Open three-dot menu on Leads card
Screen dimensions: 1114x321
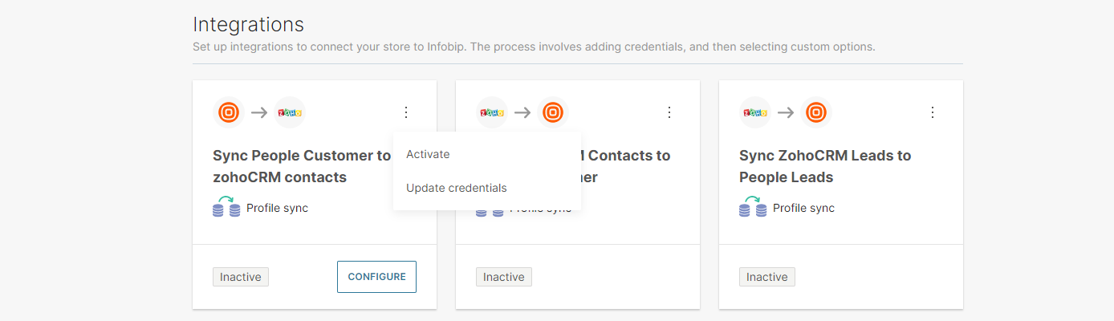click(933, 112)
